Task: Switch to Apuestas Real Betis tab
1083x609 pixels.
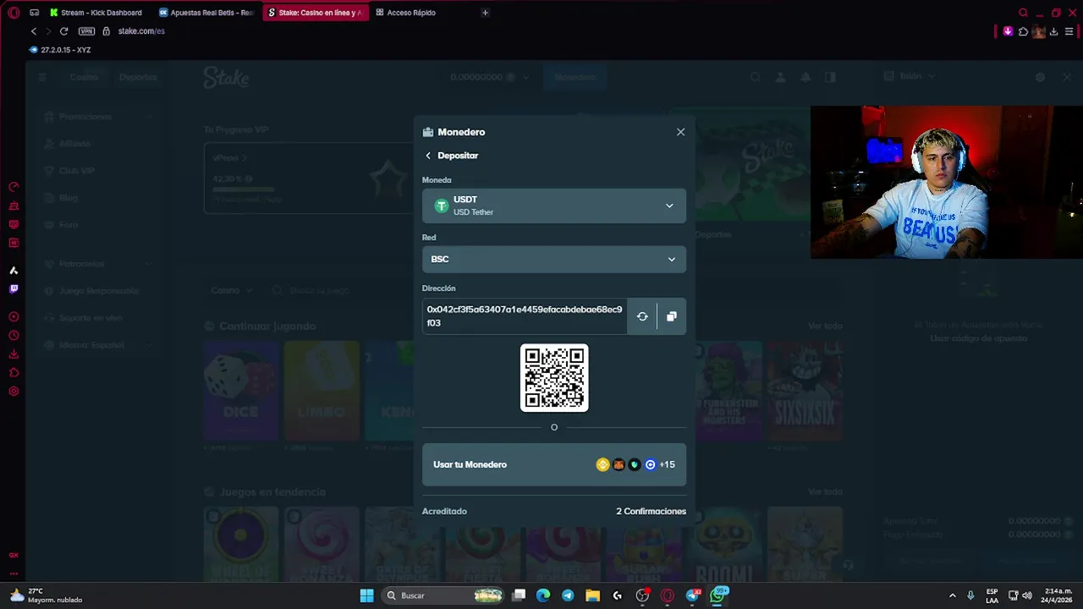Action: click(x=206, y=13)
